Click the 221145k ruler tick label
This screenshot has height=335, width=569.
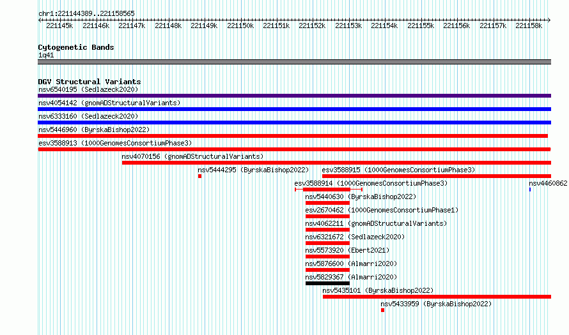click(x=59, y=26)
